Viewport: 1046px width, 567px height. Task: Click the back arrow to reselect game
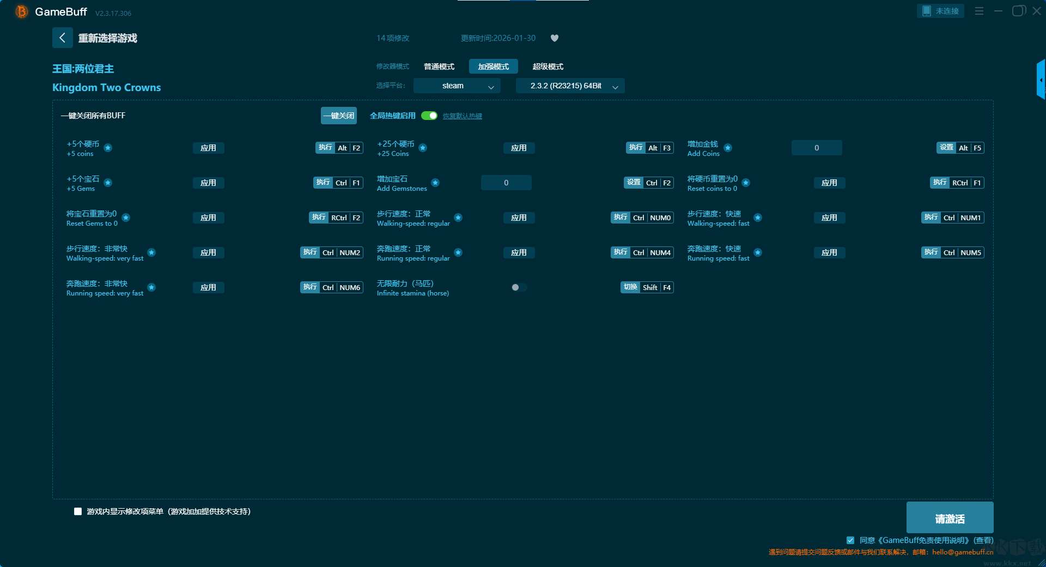coord(62,38)
